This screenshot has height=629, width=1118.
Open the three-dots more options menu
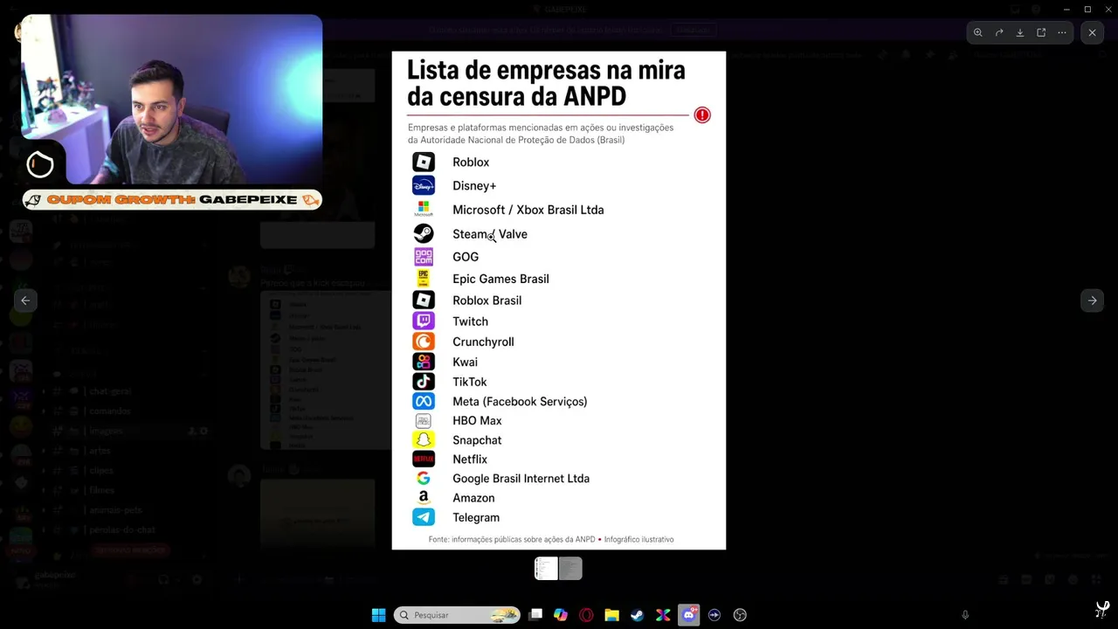tap(1062, 33)
